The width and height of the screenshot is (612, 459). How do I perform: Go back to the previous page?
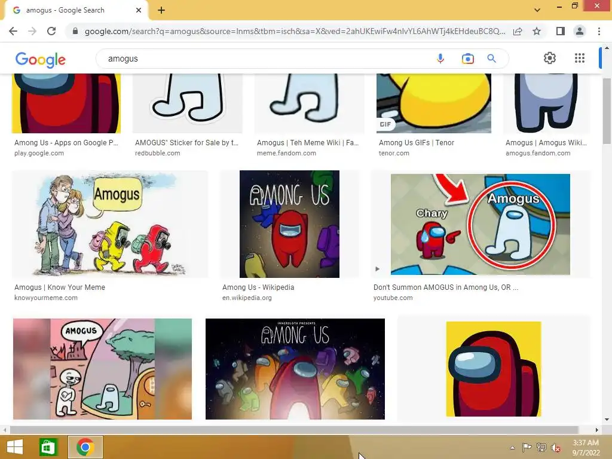pos(13,31)
